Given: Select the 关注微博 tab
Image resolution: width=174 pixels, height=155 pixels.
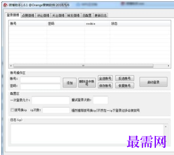Looking at the screenshot, I should 58,16.
